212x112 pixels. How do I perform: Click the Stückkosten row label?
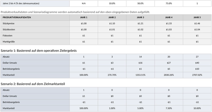[35, 30]
